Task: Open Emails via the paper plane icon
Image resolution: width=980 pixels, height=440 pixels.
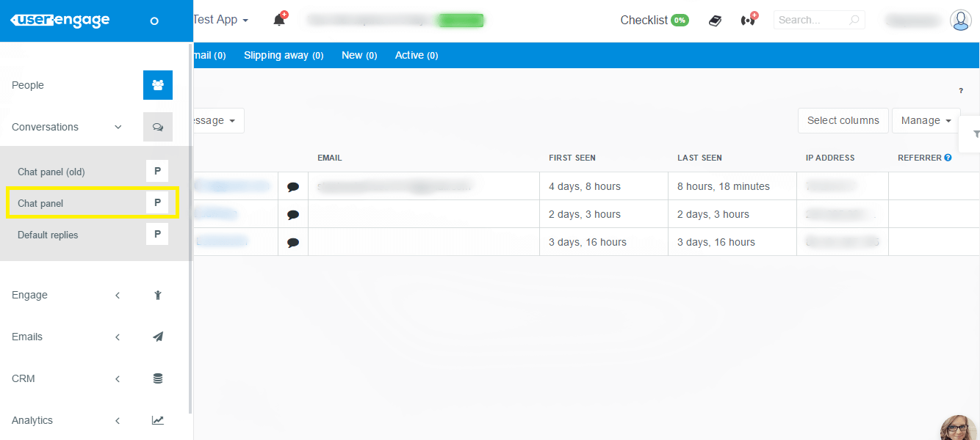Action: 157,336
